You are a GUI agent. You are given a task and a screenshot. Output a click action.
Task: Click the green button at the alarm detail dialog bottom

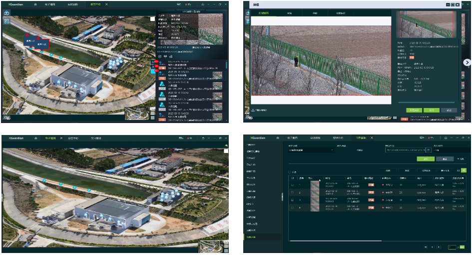(431, 109)
